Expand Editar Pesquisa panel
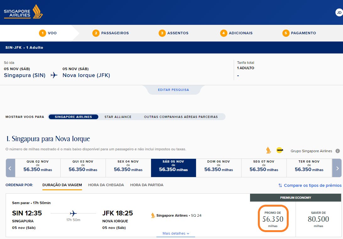343x239 pixels. 173,90
